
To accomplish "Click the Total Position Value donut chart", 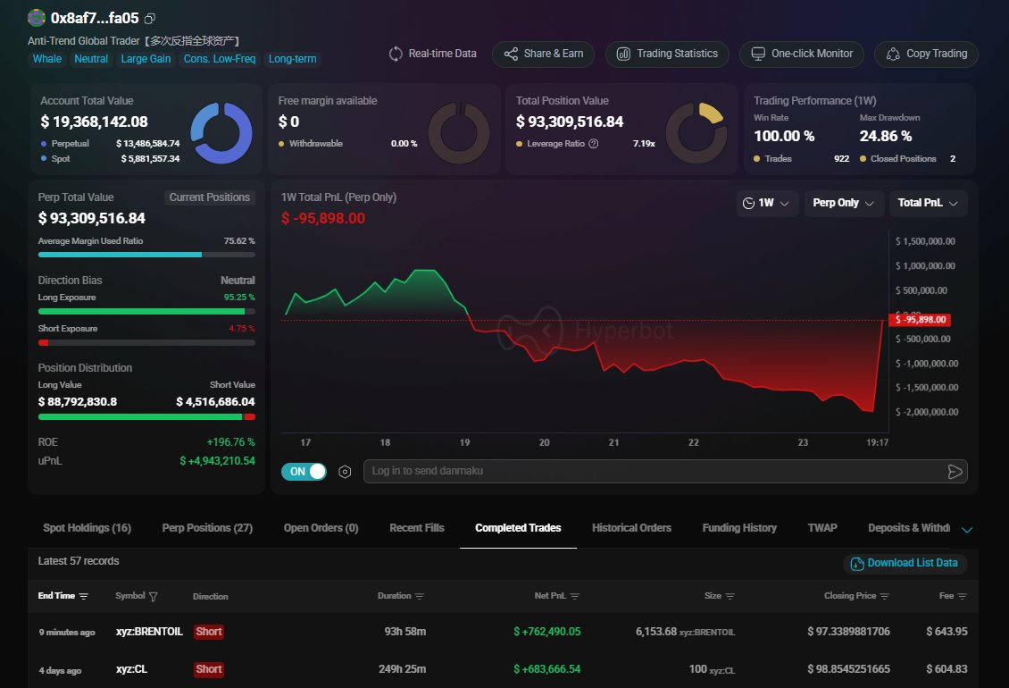I will click(x=696, y=133).
